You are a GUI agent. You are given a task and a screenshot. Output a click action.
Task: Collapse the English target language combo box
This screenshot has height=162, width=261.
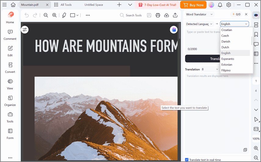[234, 24]
